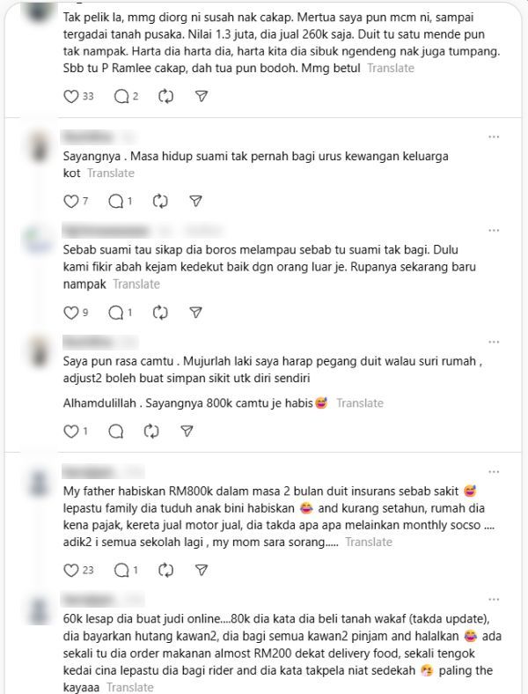Reply to the 'Saya pun rasa camtu' comment

click(x=115, y=431)
